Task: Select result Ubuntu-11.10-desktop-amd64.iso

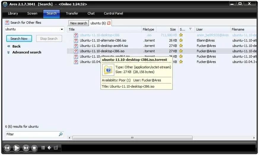Action: click(104, 46)
